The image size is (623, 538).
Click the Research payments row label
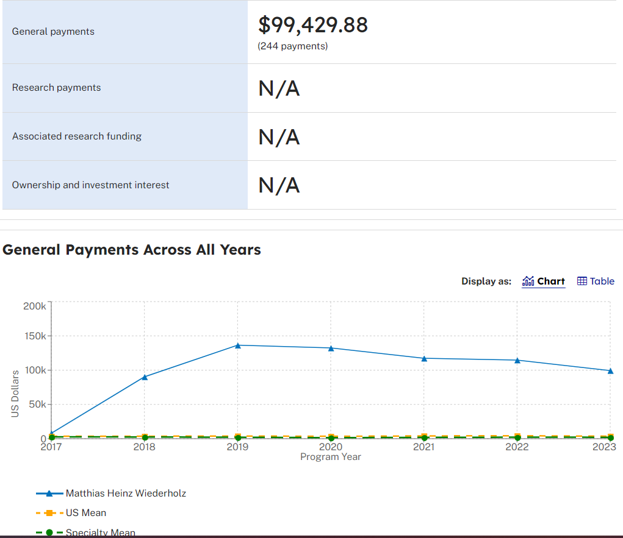[56, 87]
